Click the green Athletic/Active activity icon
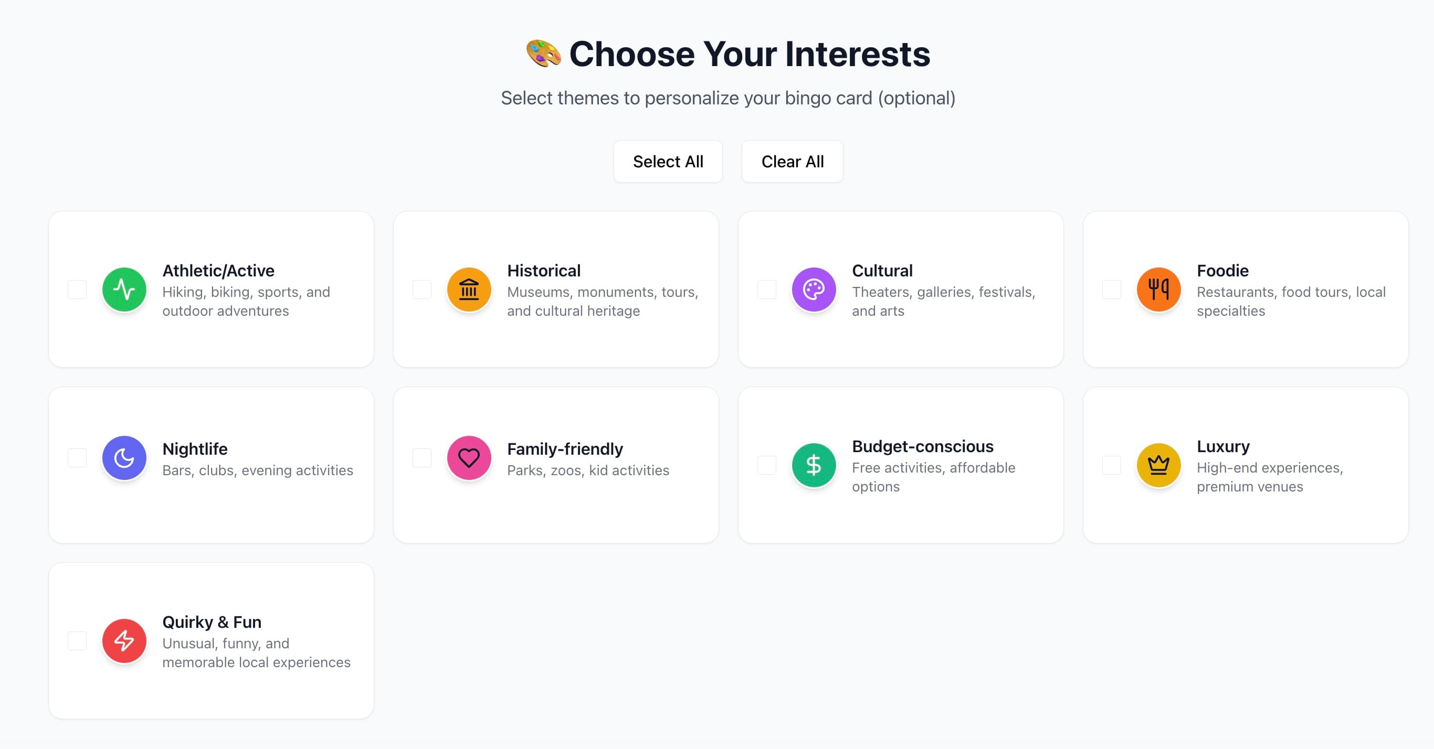 [125, 290]
